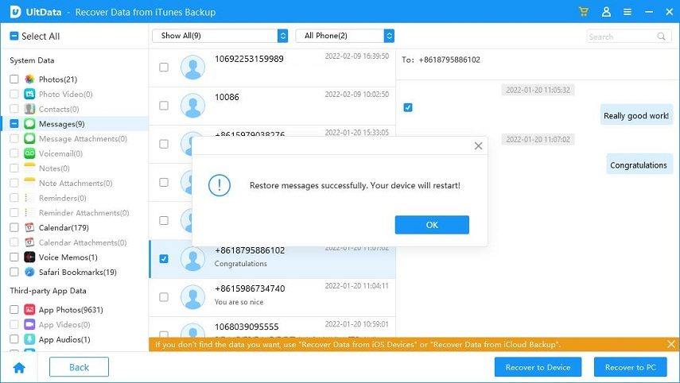Click the App Photos icon
The width and height of the screenshot is (680, 383).
point(29,309)
